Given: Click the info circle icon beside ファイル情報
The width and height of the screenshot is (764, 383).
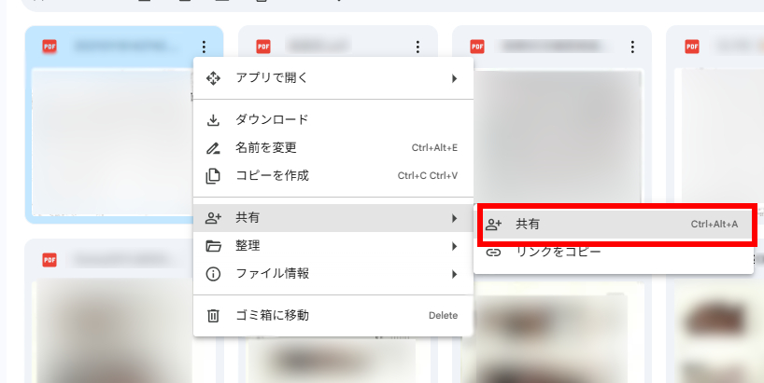Looking at the screenshot, I should click(x=213, y=274).
